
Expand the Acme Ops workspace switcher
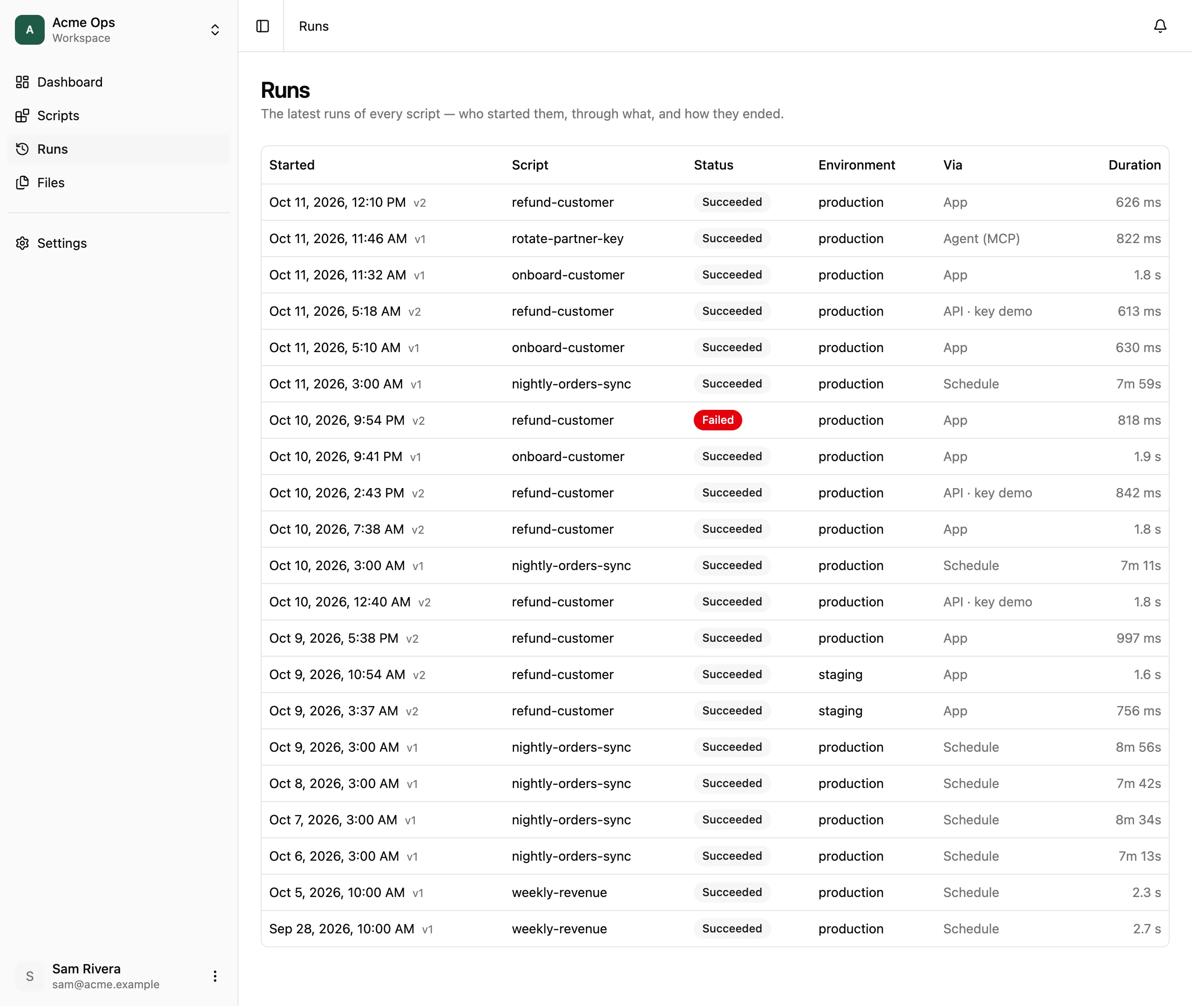point(215,30)
